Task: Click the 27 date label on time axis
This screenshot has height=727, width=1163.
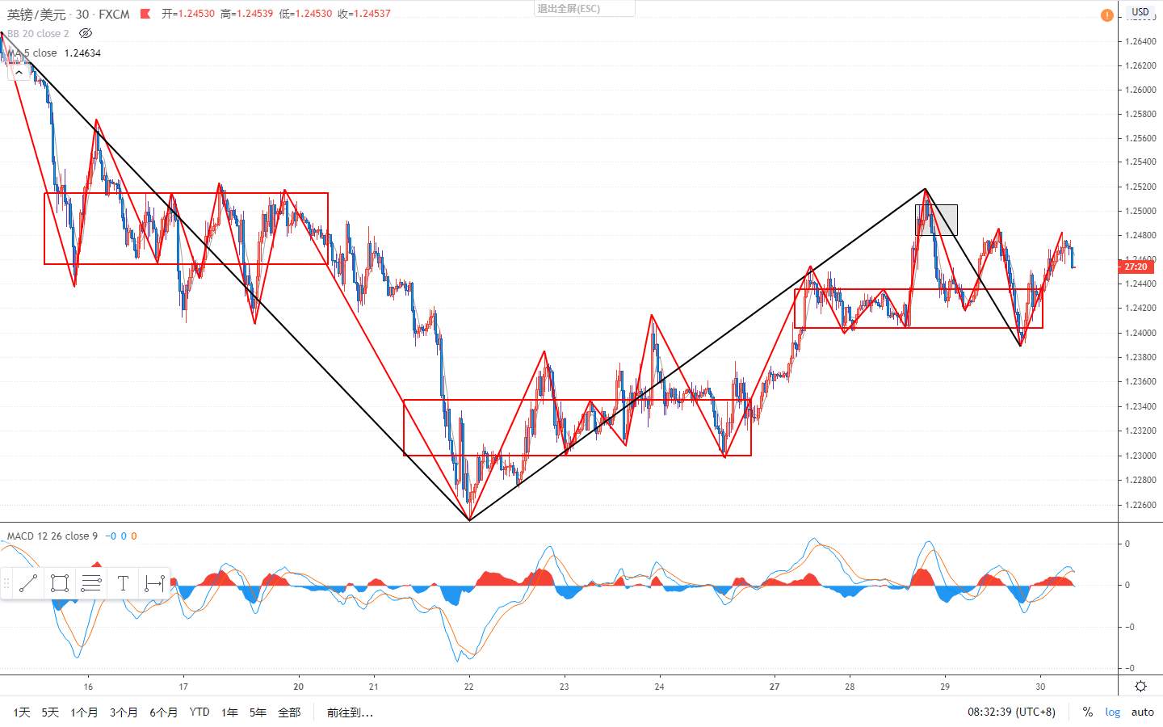Action: pos(775,687)
